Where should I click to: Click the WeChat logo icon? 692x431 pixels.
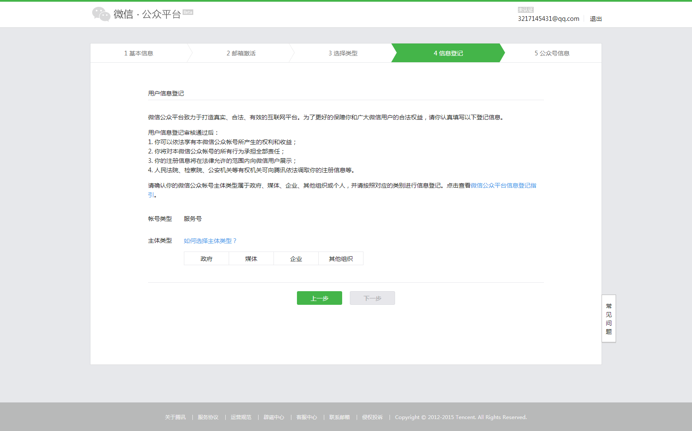pyautogui.click(x=101, y=14)
